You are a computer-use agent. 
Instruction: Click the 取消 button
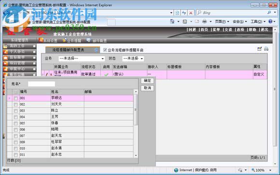[x=147, y=88]
